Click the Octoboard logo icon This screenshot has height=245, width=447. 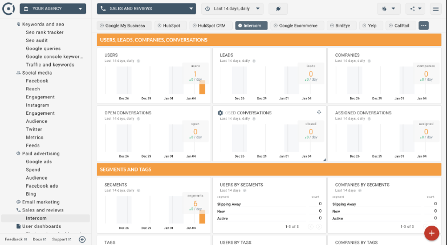pyautogui.click(x=9, y=9)
